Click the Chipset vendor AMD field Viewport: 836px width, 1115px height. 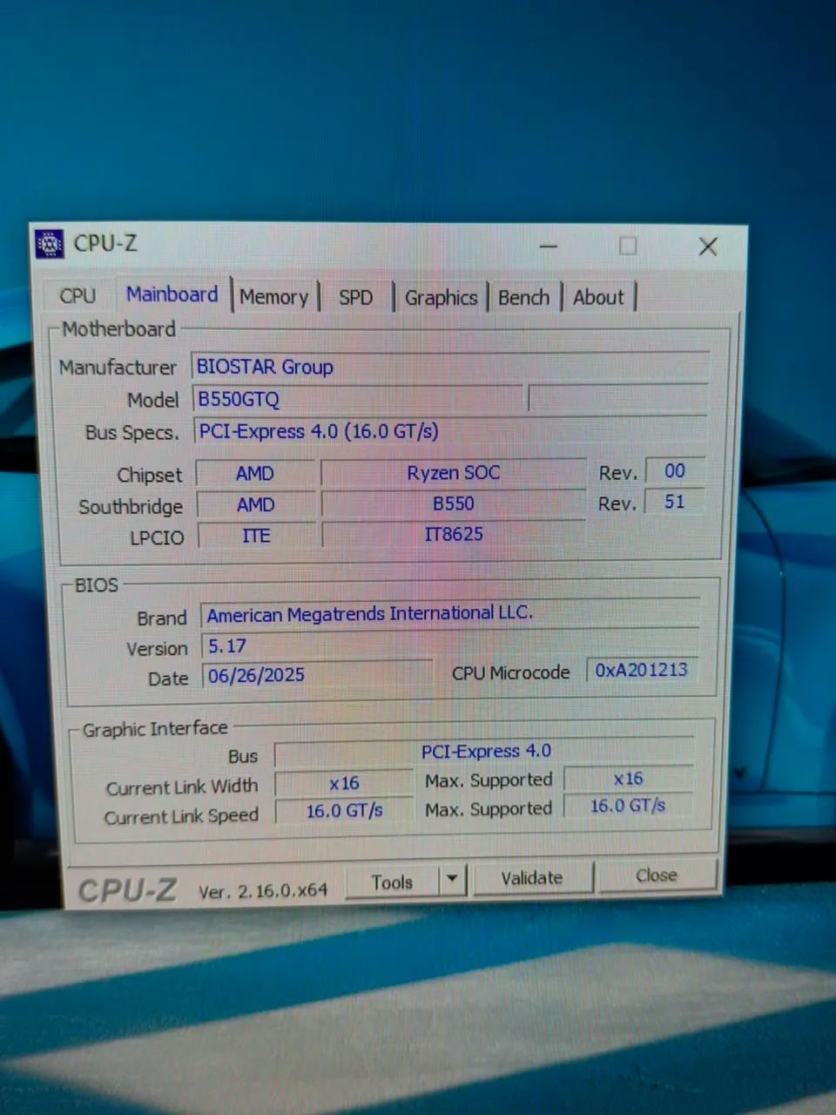(x=255, y=474)
